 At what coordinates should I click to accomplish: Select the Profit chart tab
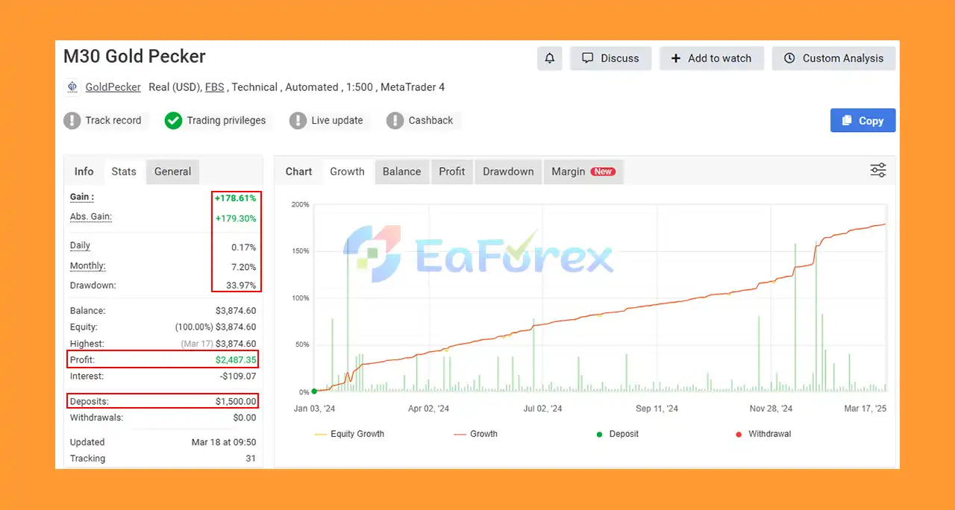pos(452,171)
